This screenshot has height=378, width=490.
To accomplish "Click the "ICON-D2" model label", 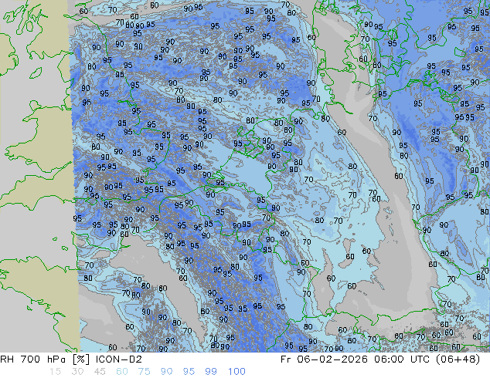I will pyautogui.click(x=119, y=359).
